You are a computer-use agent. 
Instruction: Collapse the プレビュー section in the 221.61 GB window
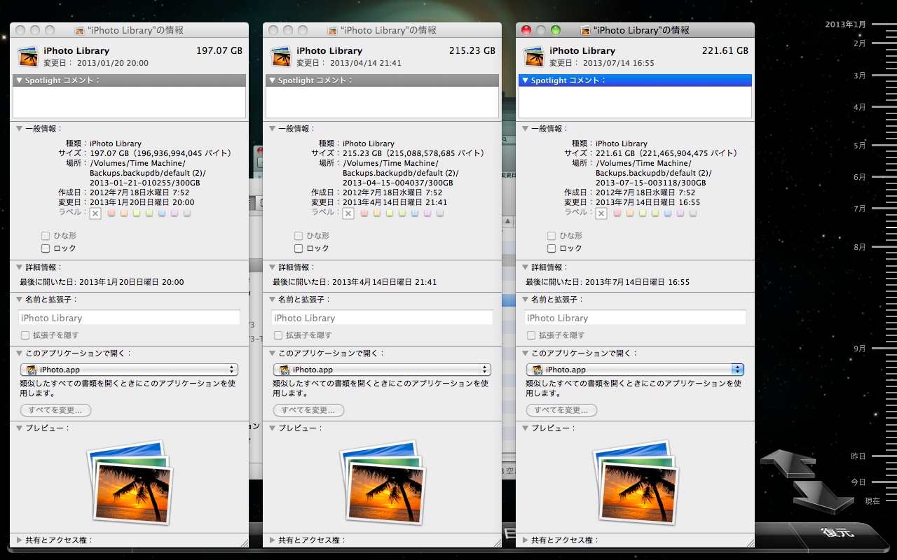526,428
